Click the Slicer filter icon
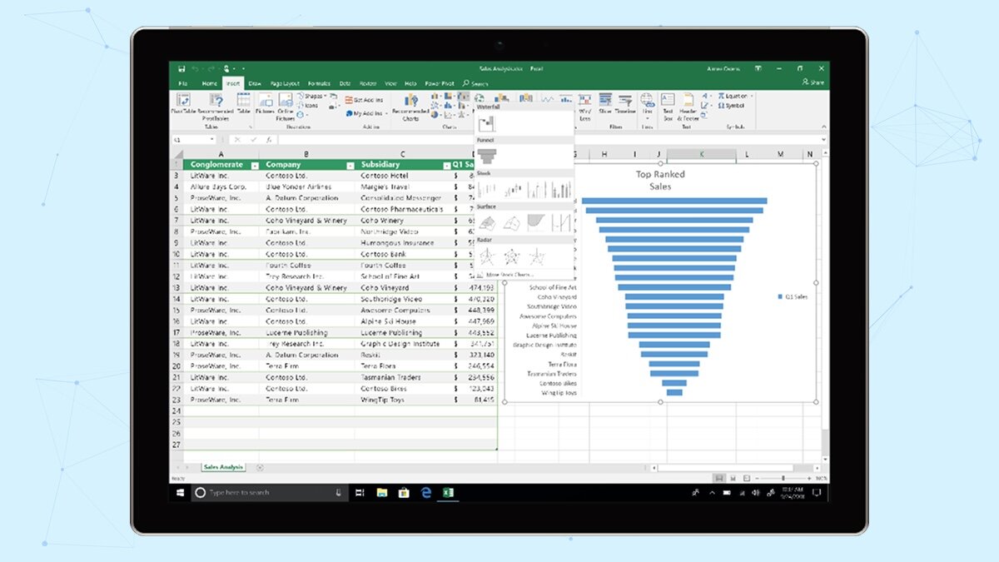The width and height of the screenshot is (999, 562). (x=605, y=103)
